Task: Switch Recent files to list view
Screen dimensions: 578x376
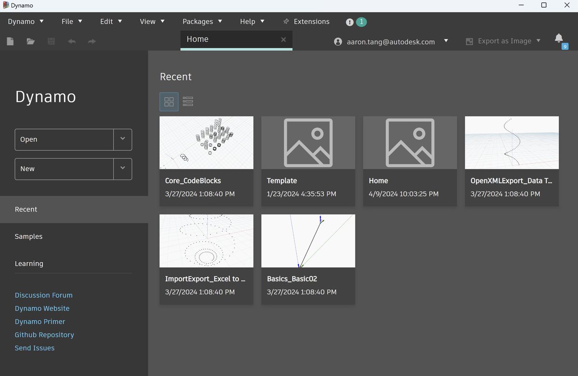Action: tap(188, 102)
